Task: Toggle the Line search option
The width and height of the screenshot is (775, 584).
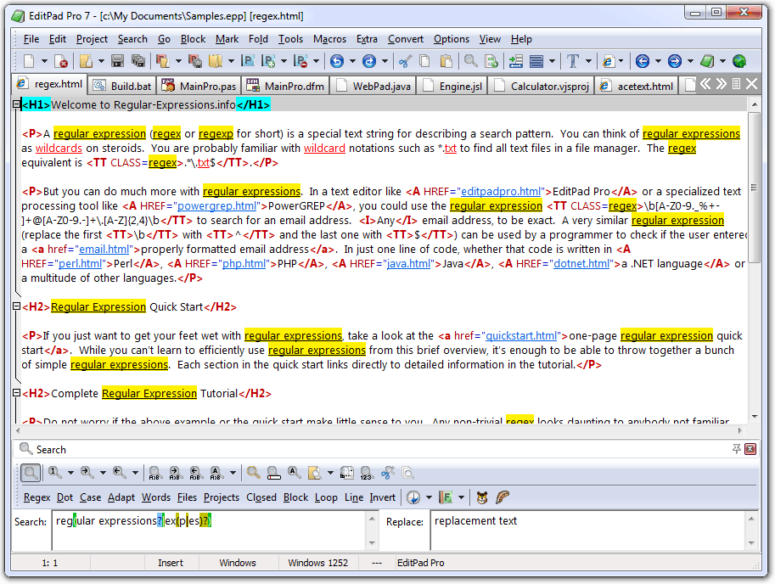Action: tap(354, 497)
